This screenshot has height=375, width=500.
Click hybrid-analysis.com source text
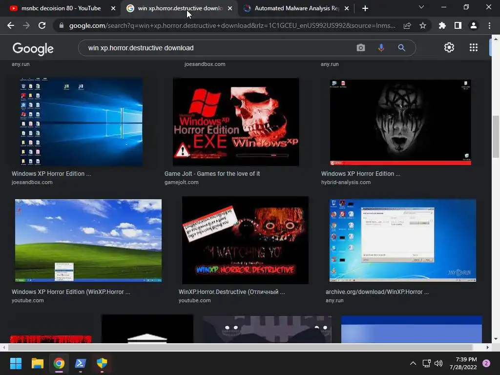346,183
